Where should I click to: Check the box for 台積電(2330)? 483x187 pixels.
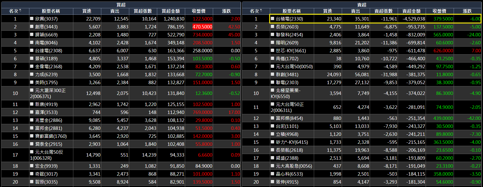point(273,18)
